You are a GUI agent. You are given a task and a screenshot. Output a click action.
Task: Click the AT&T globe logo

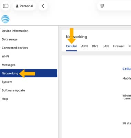point(5,19)
